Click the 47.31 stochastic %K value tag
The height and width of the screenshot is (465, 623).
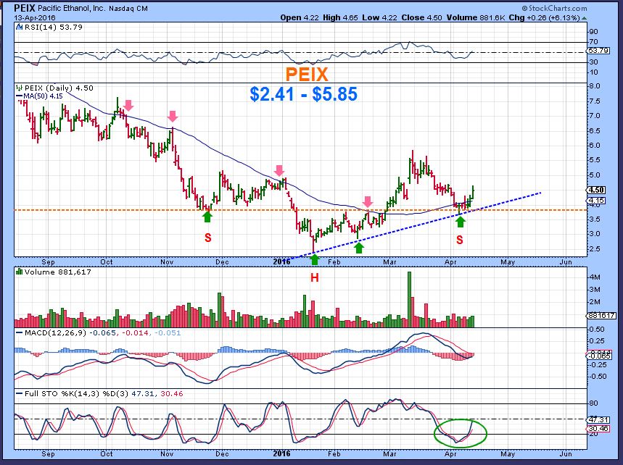(x=598, y=419)
